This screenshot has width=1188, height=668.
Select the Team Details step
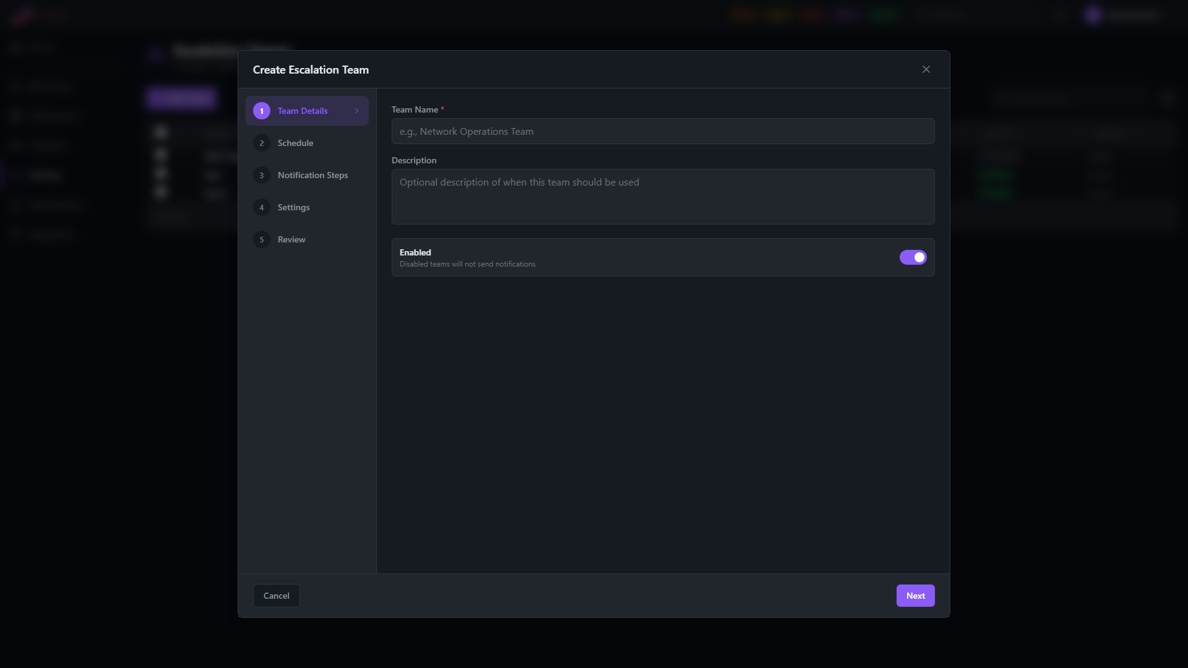(307, 111)
